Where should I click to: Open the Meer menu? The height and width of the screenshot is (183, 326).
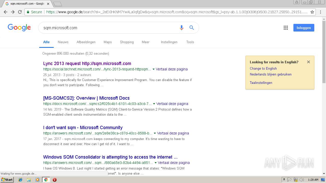[x=146, y=42]
